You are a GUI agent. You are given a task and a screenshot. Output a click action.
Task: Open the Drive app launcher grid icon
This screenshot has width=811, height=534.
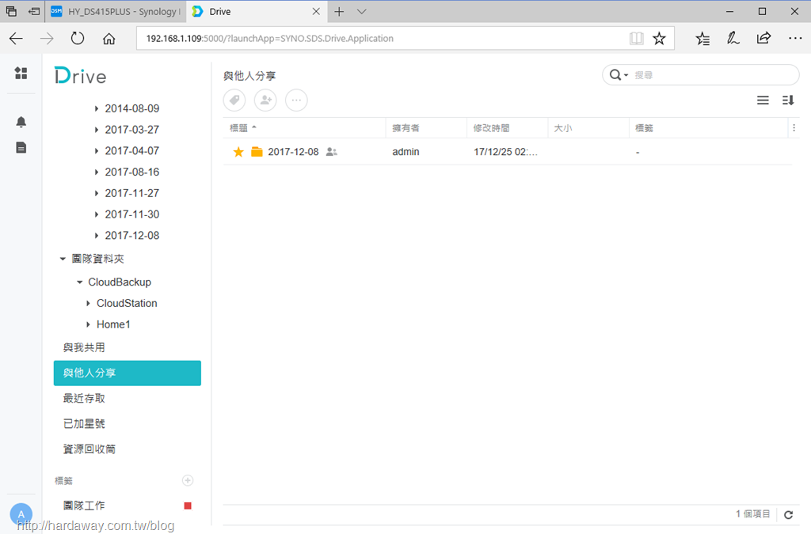click(21, 74)
